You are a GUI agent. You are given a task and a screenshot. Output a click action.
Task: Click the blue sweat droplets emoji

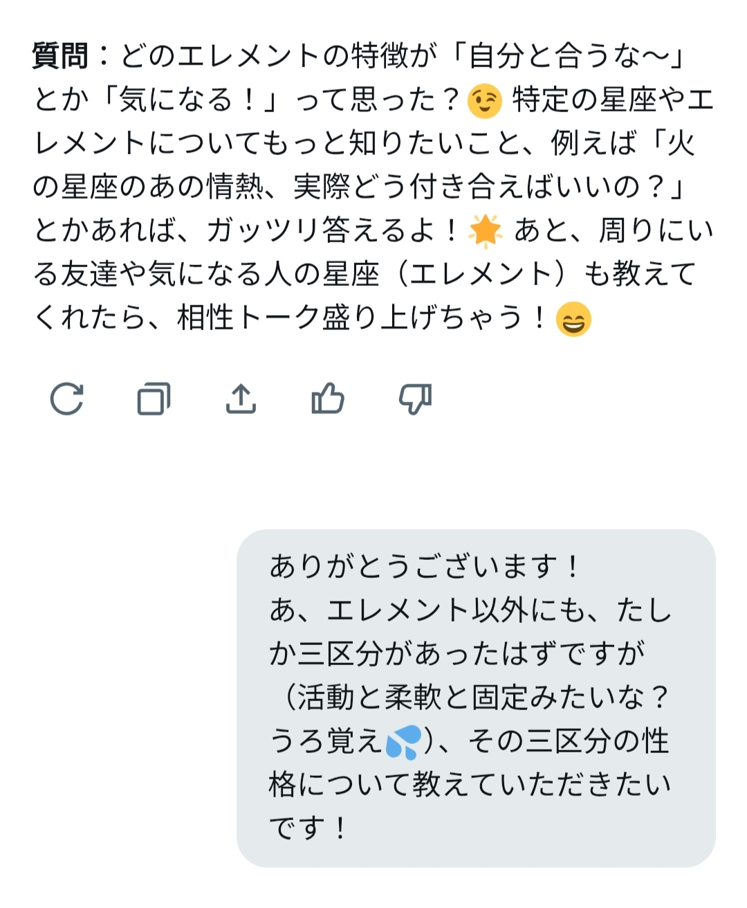(403, 743)
